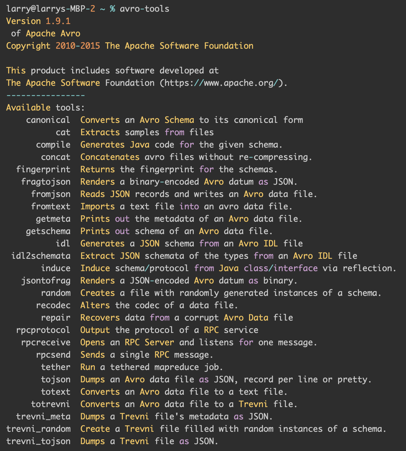Select 'Generates a JSON schema from an Avro IDL file'

(192, 243)
